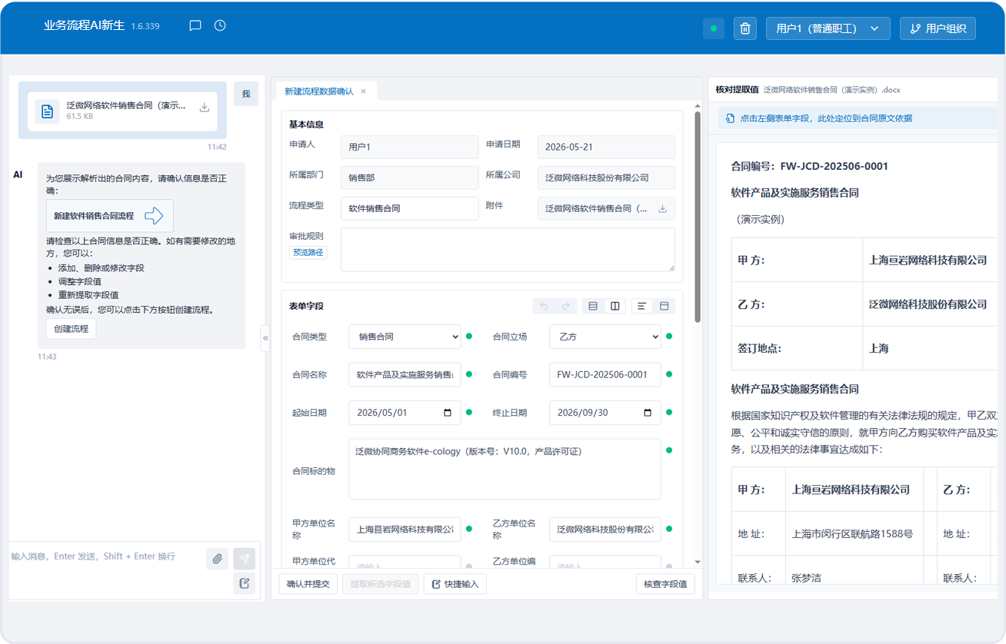This screenshot has width=1006, height=644.
Task: Click the 申请日期 field
Action: click(606, 147)
